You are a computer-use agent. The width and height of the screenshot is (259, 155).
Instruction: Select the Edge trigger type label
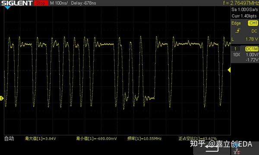click(236, 23)
